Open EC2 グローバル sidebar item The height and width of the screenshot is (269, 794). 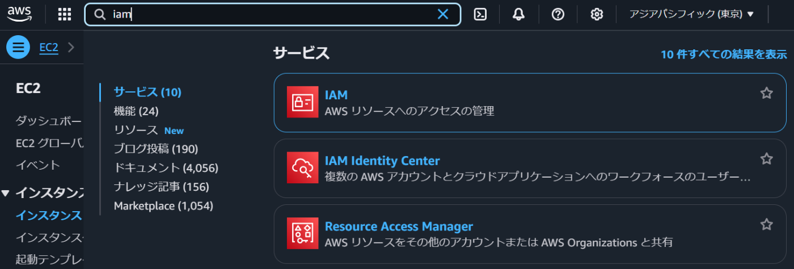pyautogui.click(x=49, y=143)
